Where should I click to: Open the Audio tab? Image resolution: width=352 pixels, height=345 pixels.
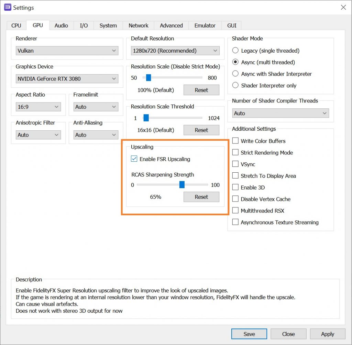[x=61, y=25]
